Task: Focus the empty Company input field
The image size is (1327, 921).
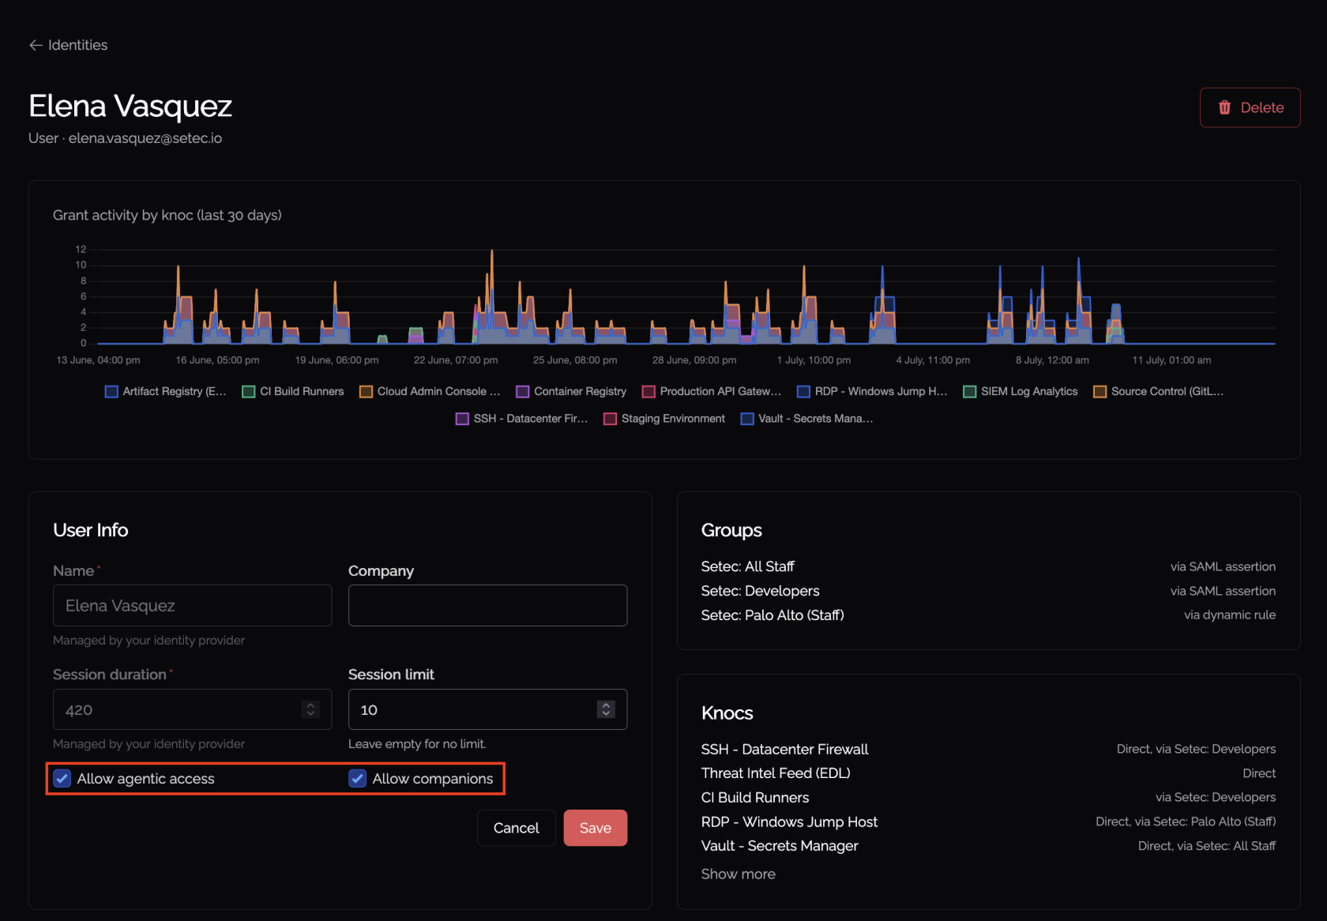Action: click(x=488, y=606)
